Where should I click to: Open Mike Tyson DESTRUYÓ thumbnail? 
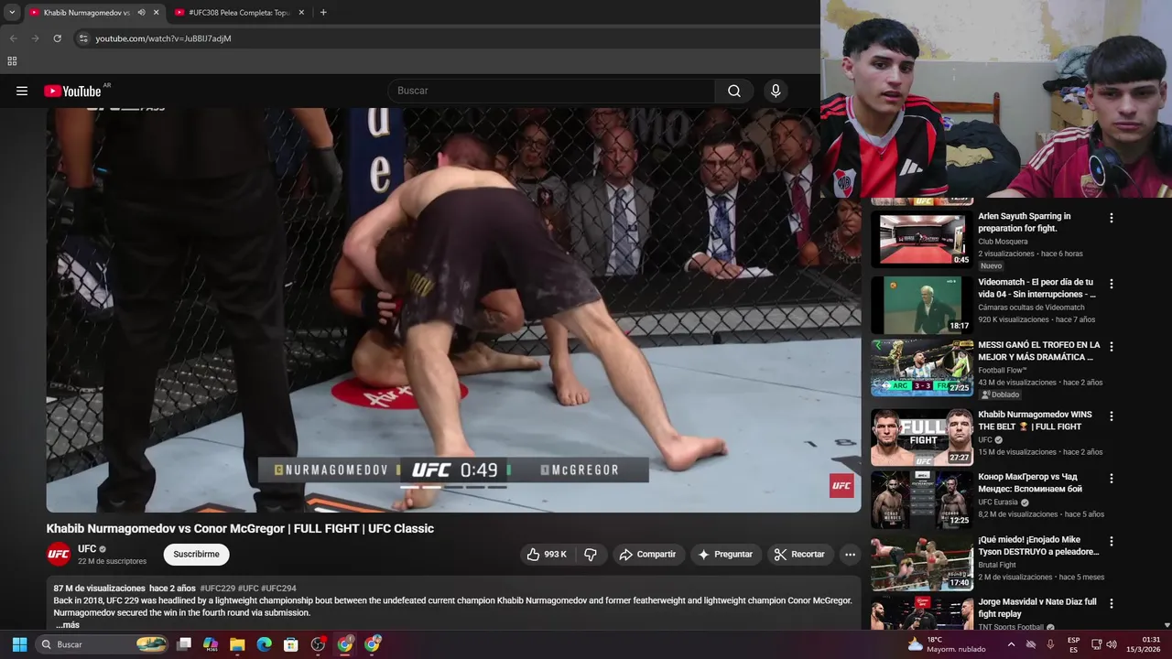click(x=922, y=562)
